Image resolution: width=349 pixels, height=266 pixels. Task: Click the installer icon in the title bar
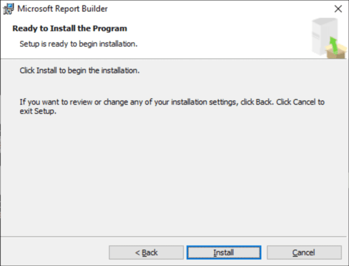click(8, 9)
